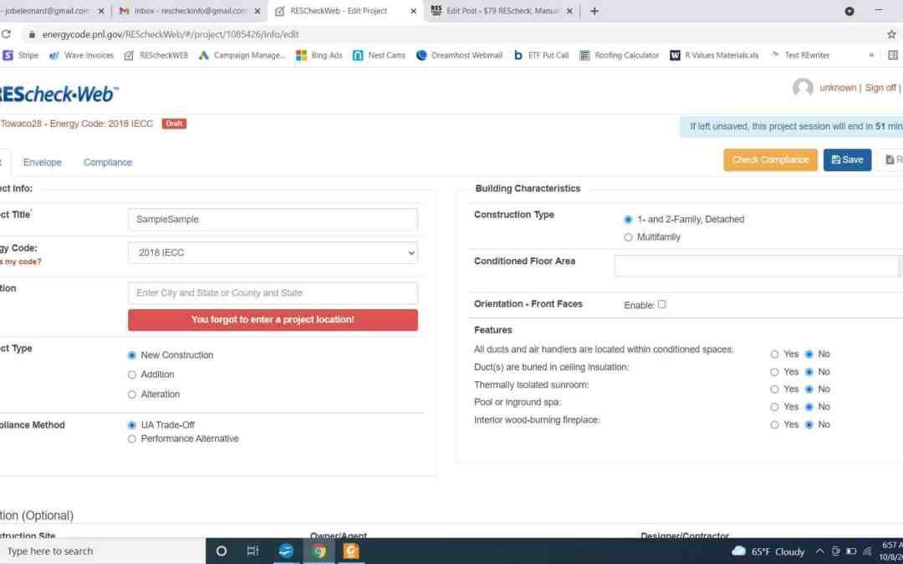Screen dimensions: 903x564
Task: Open a new browser tab
Action: [x=594, y=11]
